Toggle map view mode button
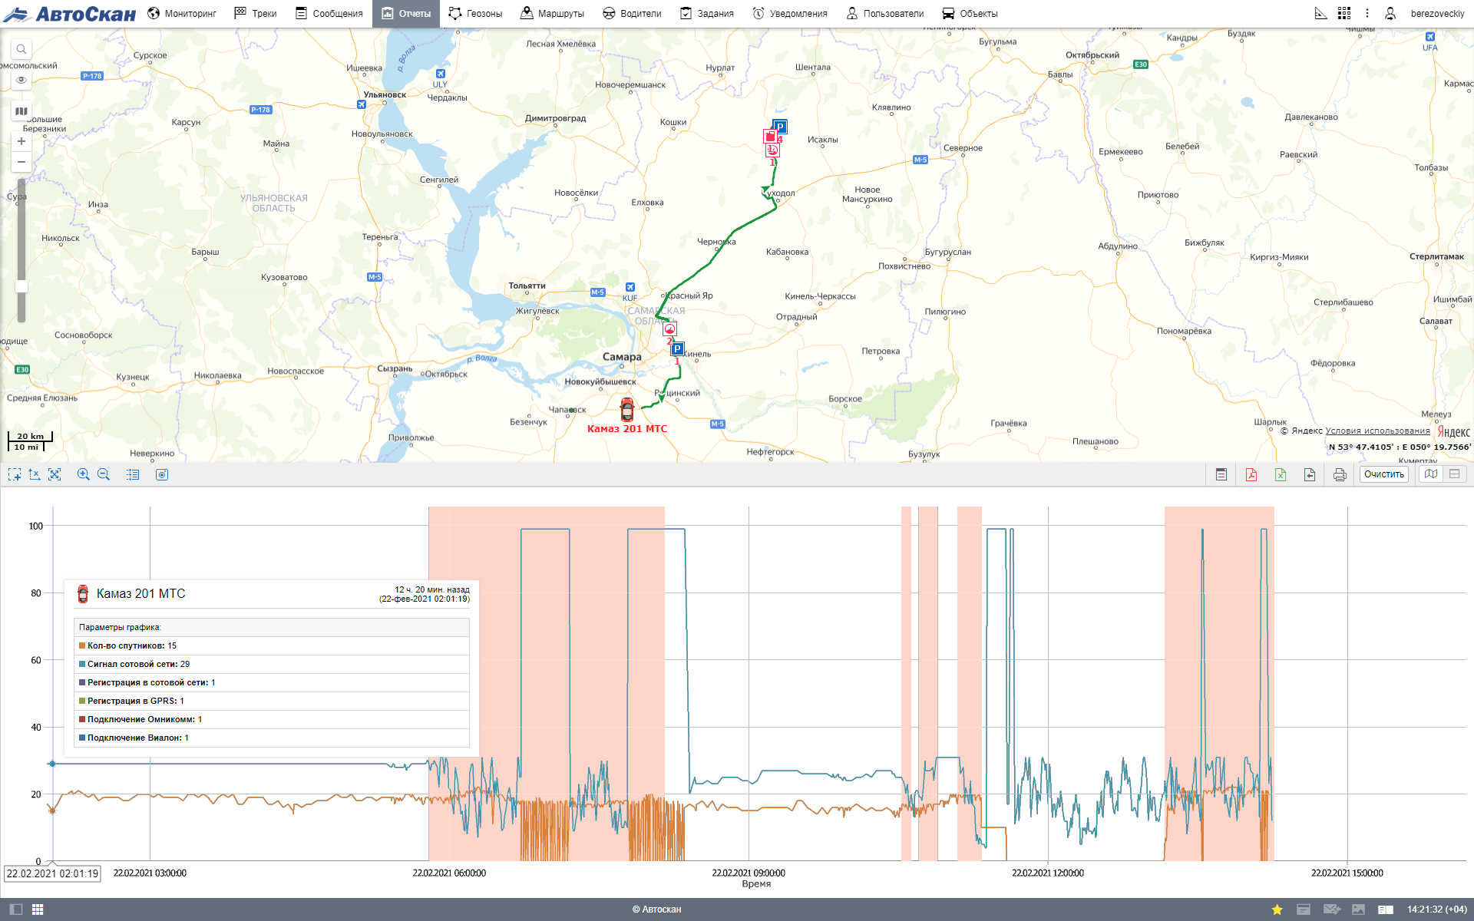1474x921 pixels. (1431, 474)
